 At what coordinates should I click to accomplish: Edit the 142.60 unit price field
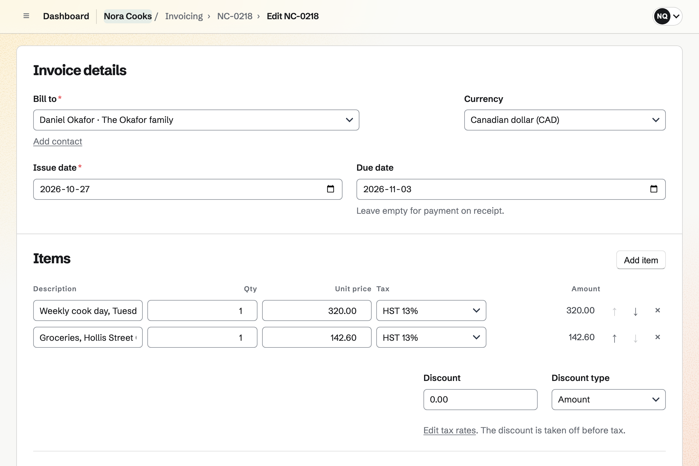click(317, 337)
